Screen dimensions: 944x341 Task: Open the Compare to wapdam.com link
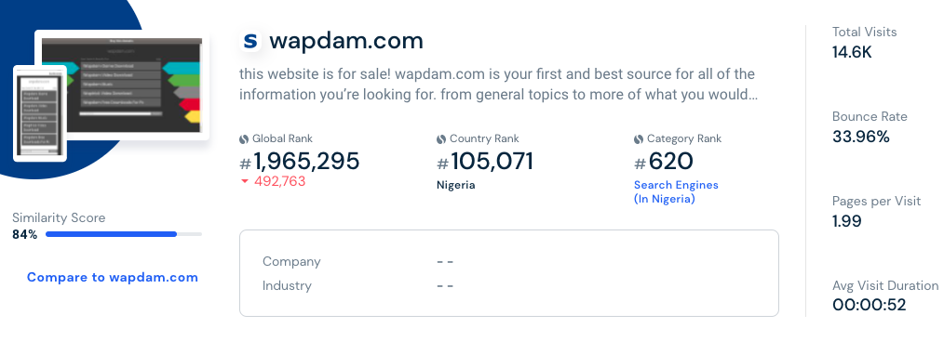pos(113,278)
